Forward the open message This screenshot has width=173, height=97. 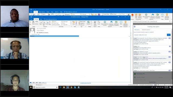click(47, 23)
